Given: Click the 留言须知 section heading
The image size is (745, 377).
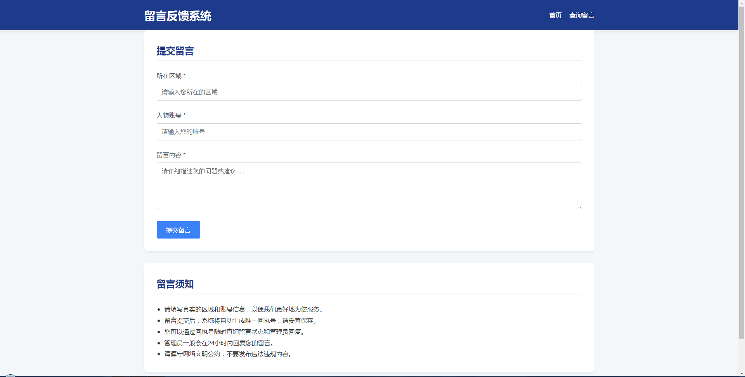Looking at the screenshot, I should tap(175, 284).
